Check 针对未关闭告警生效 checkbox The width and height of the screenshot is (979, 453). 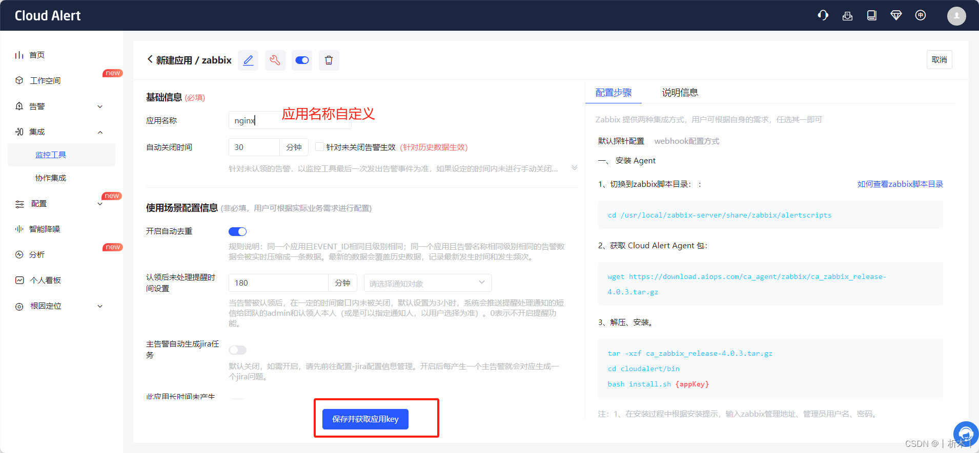pos(319,147)
